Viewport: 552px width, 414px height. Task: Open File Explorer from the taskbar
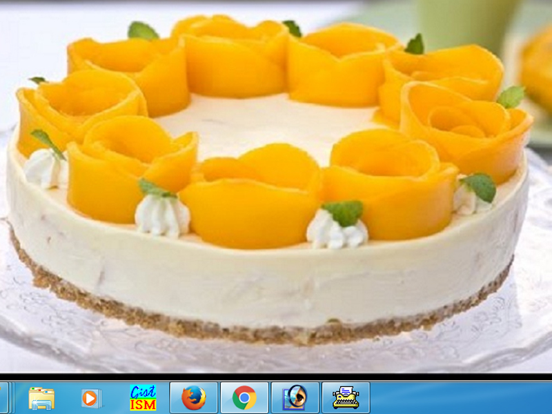pyautogui.click(x=41, y=398)
